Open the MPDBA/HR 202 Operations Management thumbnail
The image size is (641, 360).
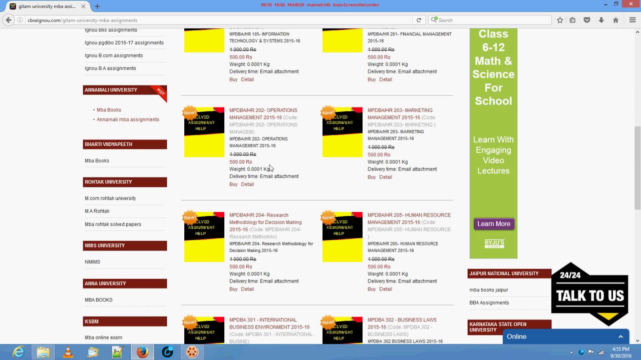click(x=204, y=132)
